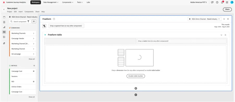This screenshot has height=102, width=235.
Task: Open the Labs tab
Action: [x=88, y=2]
